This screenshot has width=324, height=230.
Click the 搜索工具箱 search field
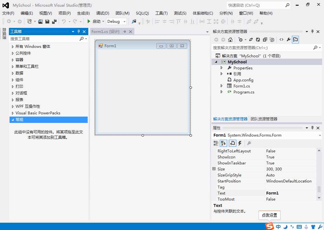click(x=44, y=39)
